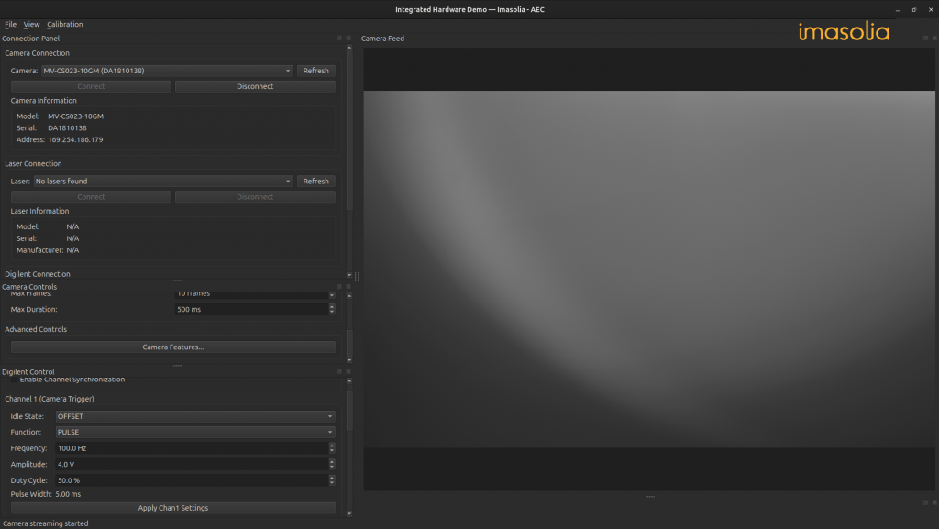Close the Connection Panel dock
Image resolution: width=939 pixels, height=529 pixels.
pyautogui.click(x=348, y=39)
